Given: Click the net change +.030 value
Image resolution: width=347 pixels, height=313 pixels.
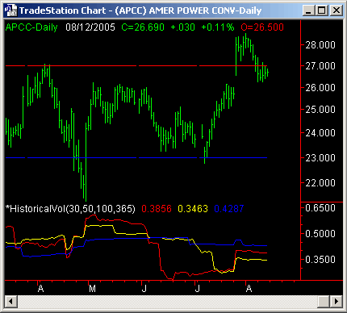Looking at the screenshot, I should coord(183,27).
